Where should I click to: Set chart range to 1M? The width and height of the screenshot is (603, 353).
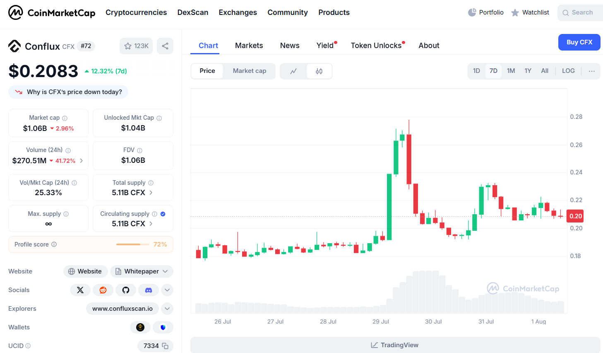(x=511, y=71)
